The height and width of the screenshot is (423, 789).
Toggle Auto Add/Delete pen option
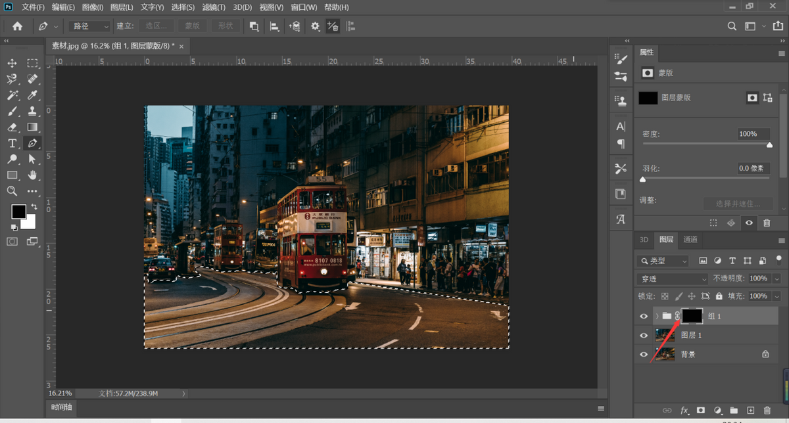[333, 26]
